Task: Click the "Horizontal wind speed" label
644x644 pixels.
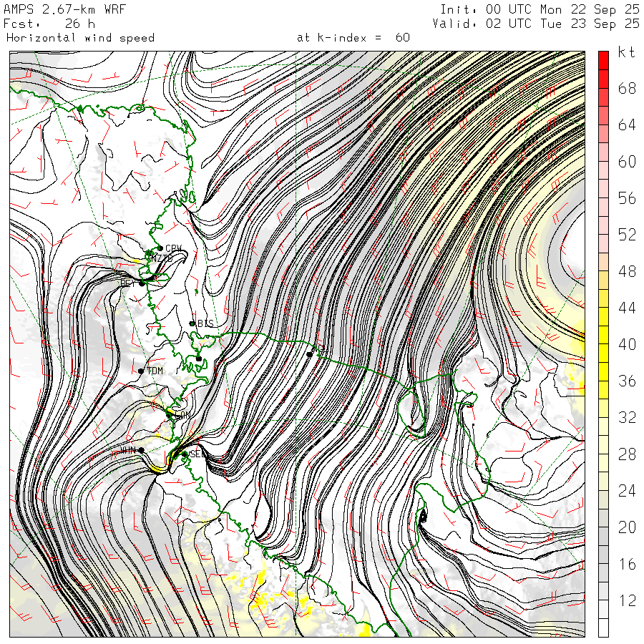Action: pos(80,38)
